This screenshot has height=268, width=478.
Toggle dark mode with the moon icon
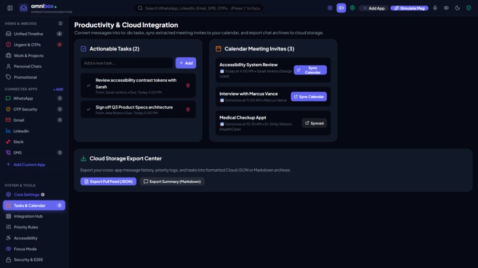tap(458, 8)
